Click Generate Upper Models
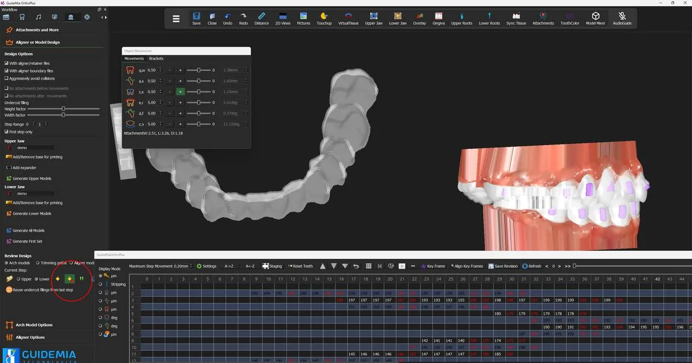Screen dimensions: 692x363 (28, 178)
